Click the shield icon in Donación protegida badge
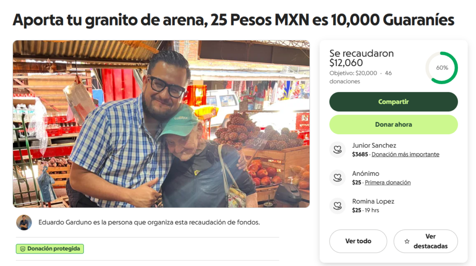This screenshot has height=266, width=476. tap(22, 249)
